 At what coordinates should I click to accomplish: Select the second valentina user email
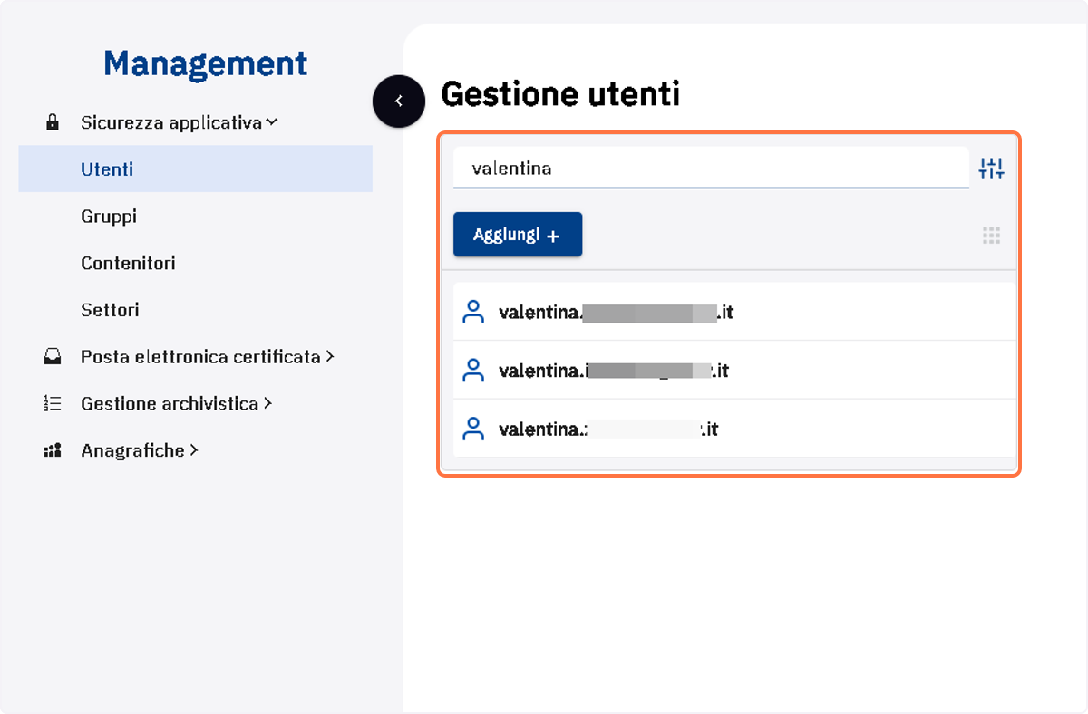614,371
